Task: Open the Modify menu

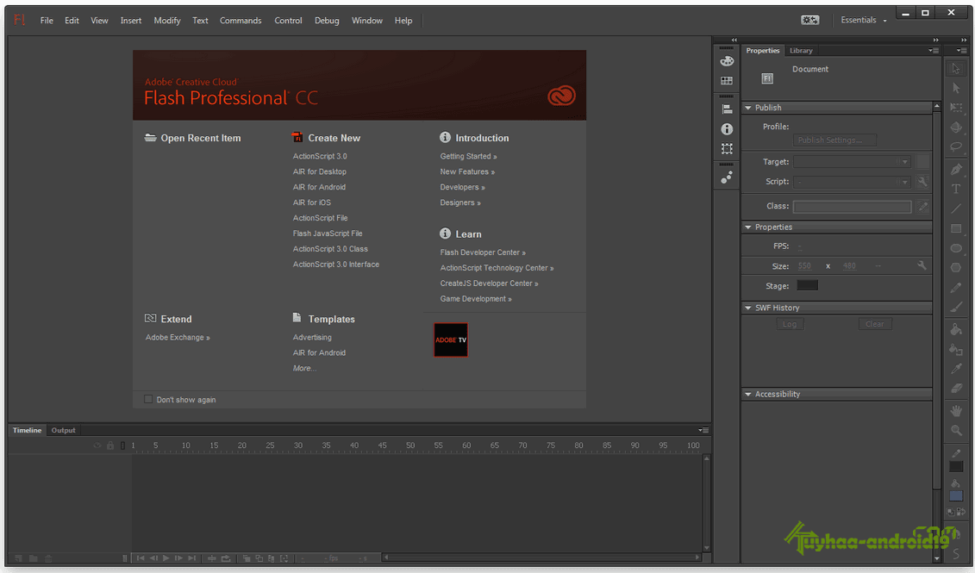Action: pyautogui.click(x=167, y=21)
